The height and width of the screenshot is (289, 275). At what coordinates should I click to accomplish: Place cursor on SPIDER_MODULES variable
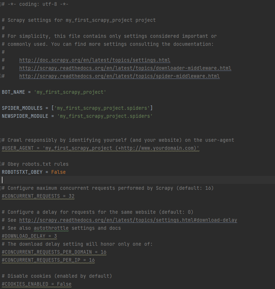(x=22, y=108)
